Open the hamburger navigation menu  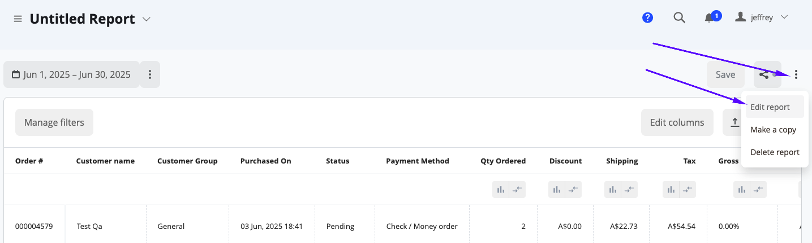[18, 19]
